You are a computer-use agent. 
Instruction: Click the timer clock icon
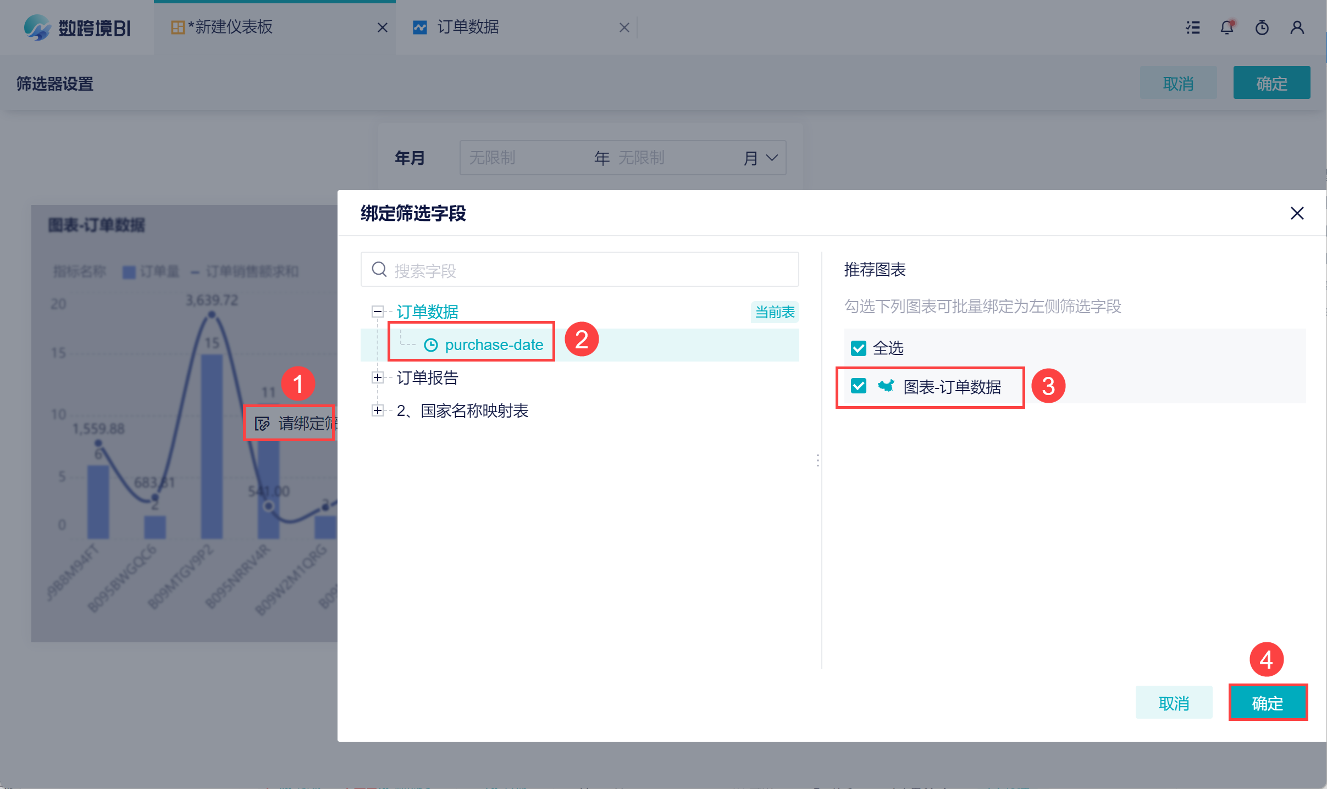pyautogui.click(x=1262, y=27)
